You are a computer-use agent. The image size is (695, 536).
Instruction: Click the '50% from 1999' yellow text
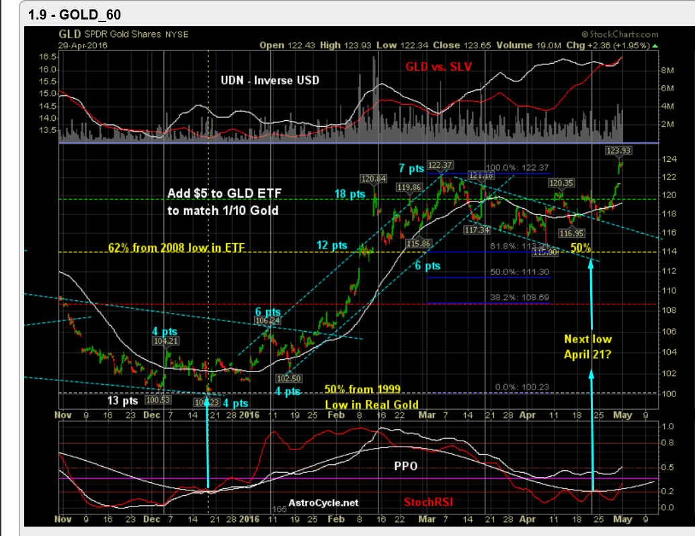362,390
